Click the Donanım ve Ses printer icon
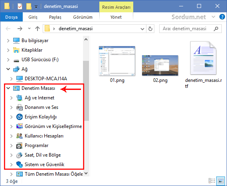 pos(20,107)
